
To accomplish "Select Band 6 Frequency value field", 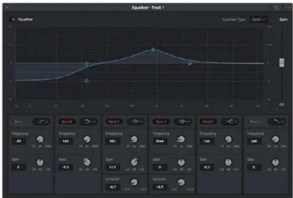I will click(254, 141).
